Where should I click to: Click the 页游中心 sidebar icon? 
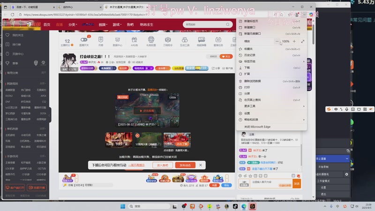tap(7, 54)
